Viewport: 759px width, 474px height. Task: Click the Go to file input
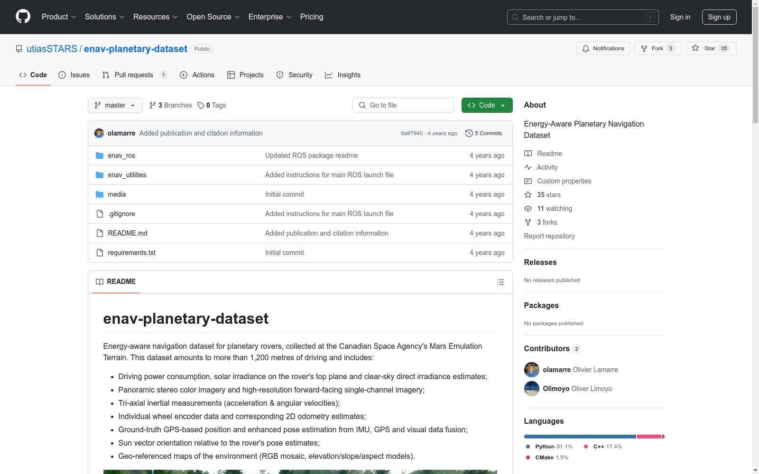(403, 105)
